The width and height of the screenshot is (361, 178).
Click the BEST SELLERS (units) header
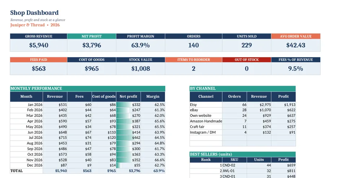[243, 154]
